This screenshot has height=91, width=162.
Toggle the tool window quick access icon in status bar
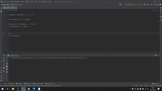(1, 86)
